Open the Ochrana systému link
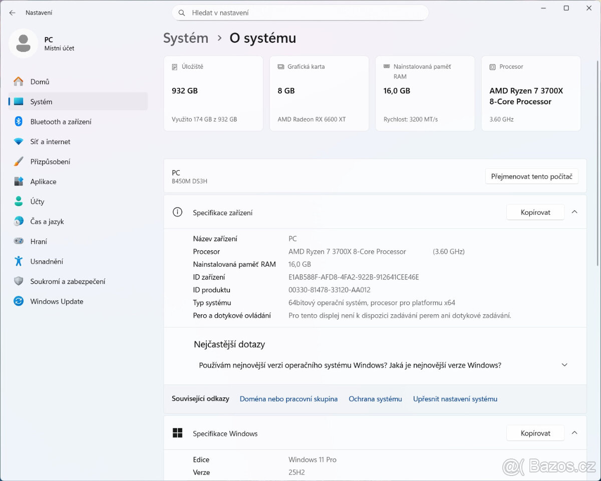The image size is (601, 481). (x=375, y=399)
